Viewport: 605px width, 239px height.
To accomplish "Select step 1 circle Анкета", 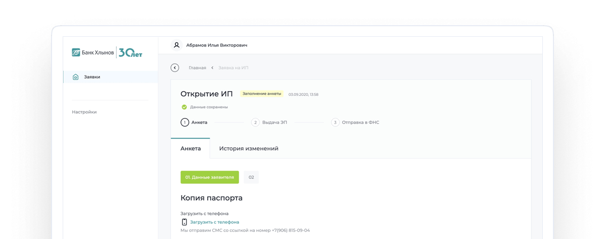I will [x=185, y=123].
